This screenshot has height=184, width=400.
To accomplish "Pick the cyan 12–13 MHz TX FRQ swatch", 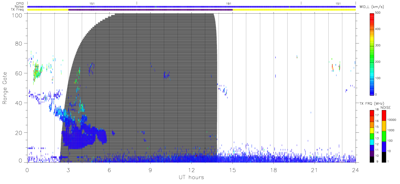I will coord(372,142).
